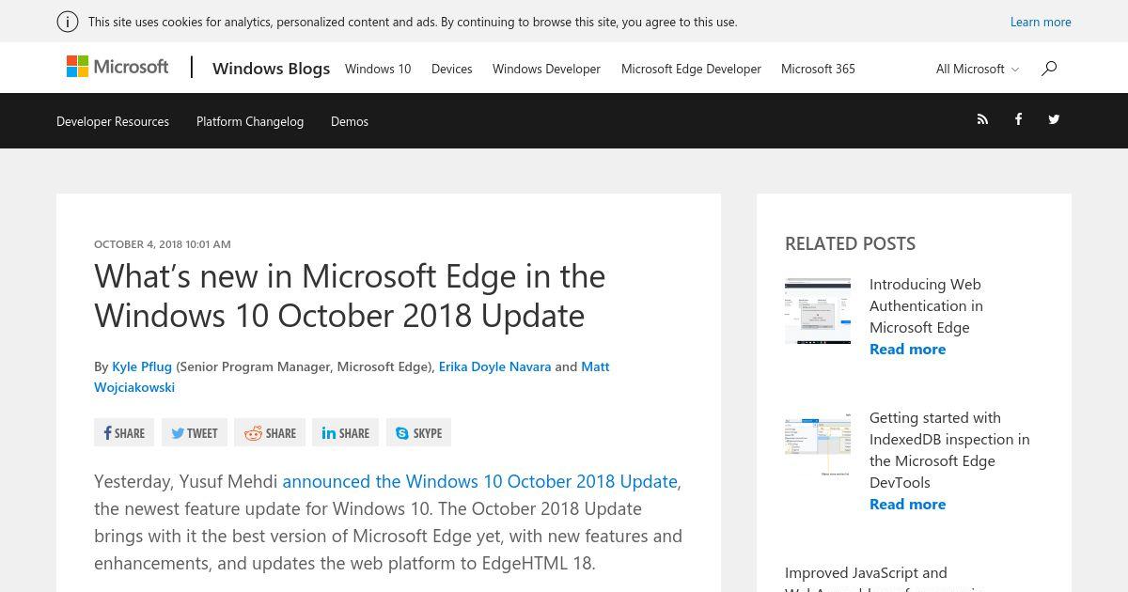This screenshot has height=592, width=1128.
Task: Visit the Twitter icon in dark bar
Action: 1054,119
